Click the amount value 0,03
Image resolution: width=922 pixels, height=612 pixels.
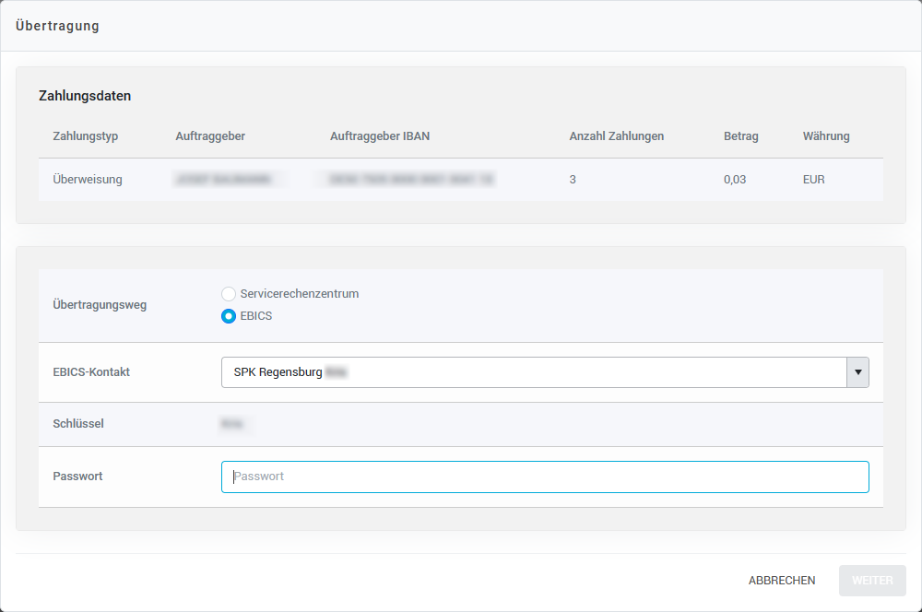(735, 180)
